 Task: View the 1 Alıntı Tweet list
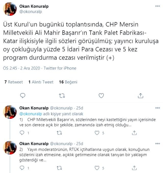click(41, 82)
